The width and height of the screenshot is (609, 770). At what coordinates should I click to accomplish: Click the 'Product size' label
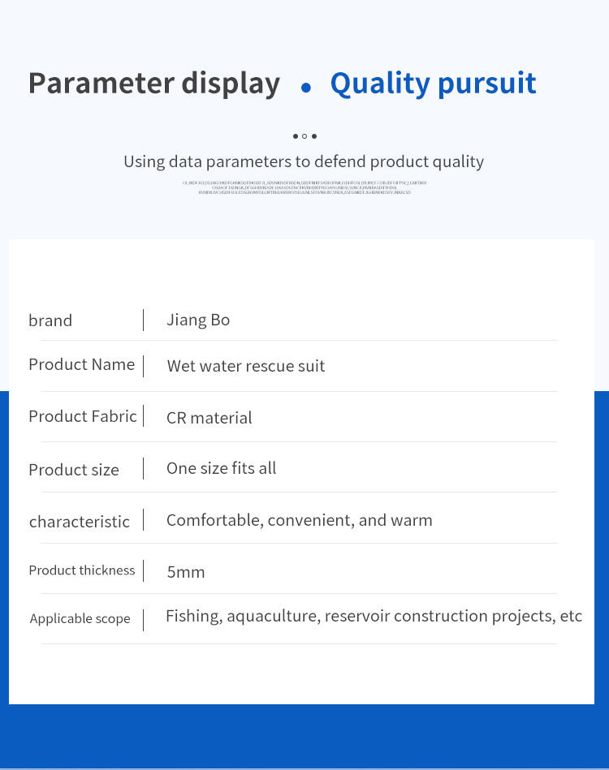coord(74,470)
